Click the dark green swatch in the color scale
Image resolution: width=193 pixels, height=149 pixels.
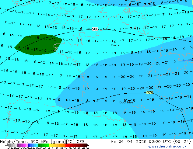[x=39, y=145]
